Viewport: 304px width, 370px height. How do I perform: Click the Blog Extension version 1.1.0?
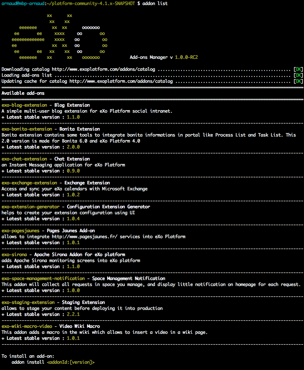[73, 117]
